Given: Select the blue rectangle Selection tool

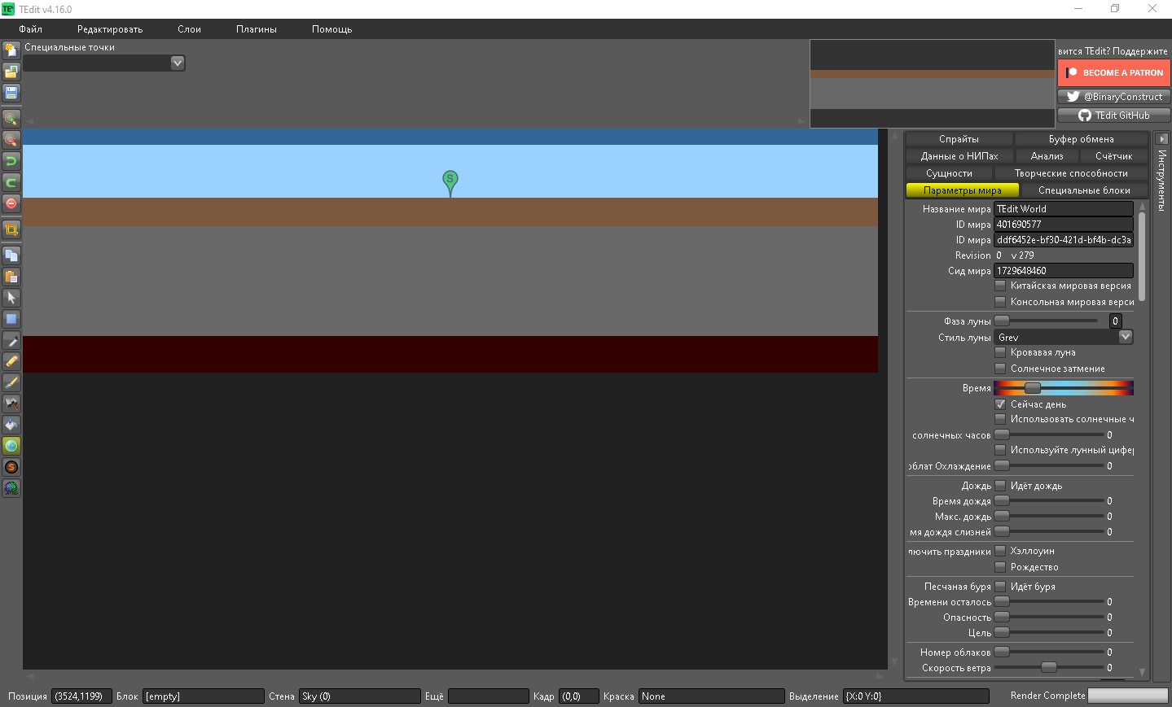Looking at the screenshot, I should click(11, 319).
